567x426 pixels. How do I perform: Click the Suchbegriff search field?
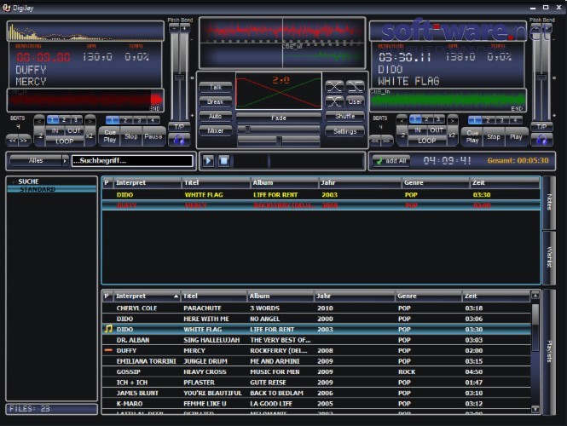point(132,161)
